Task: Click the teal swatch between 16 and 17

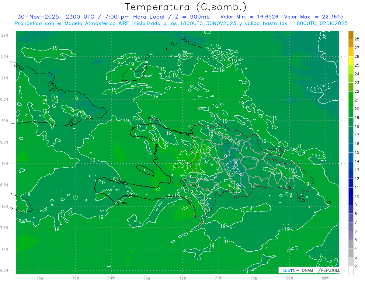Action: coord(351,139)
